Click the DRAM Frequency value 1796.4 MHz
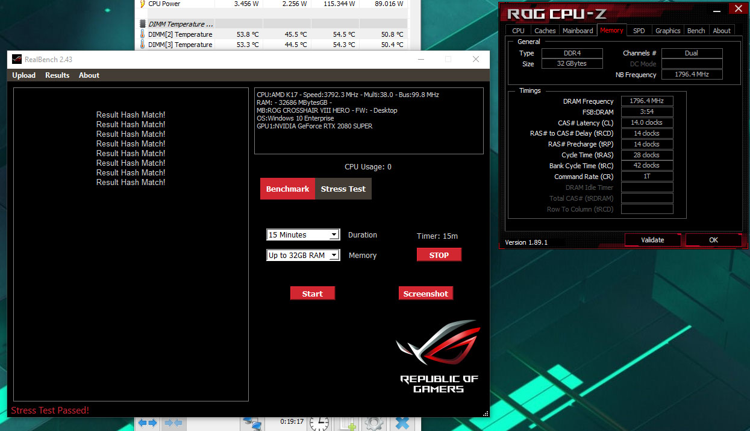This screenshot has height=431, width=750. tap(647, 101)
